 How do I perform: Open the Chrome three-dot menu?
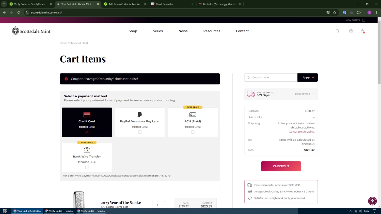click(x=376, y=12)
